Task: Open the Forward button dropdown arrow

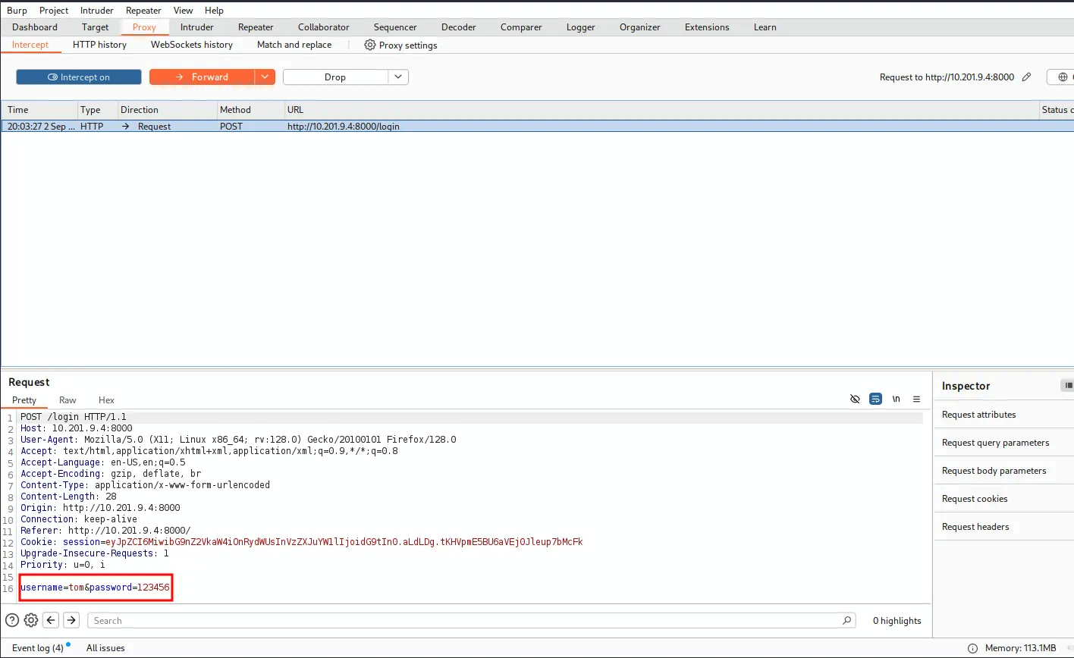Action: (265, 77)
